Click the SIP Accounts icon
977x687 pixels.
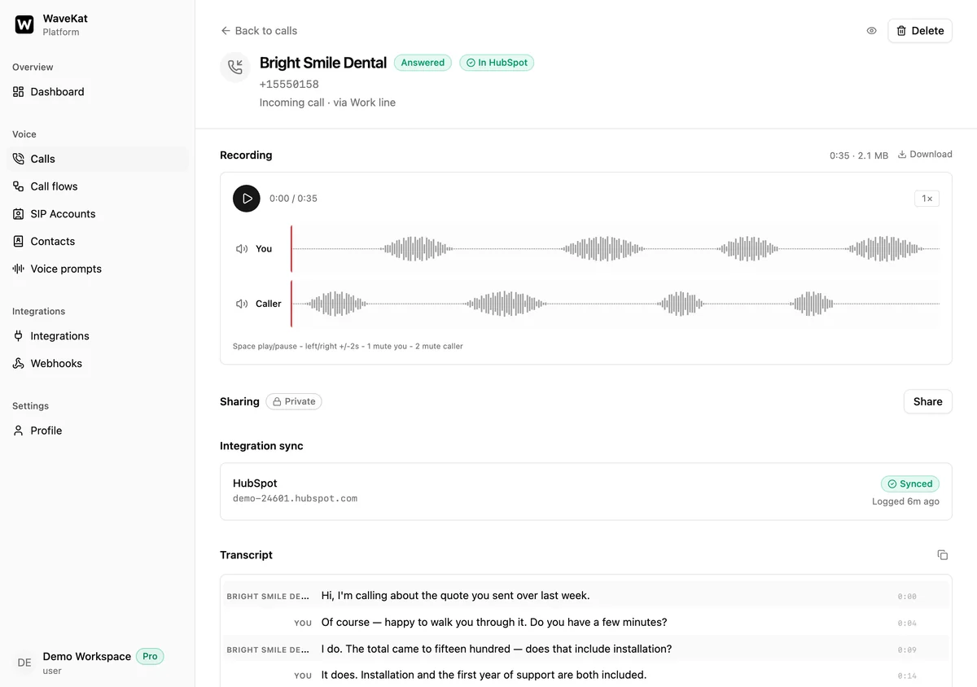pyautogui.click(x=19, y=214)
